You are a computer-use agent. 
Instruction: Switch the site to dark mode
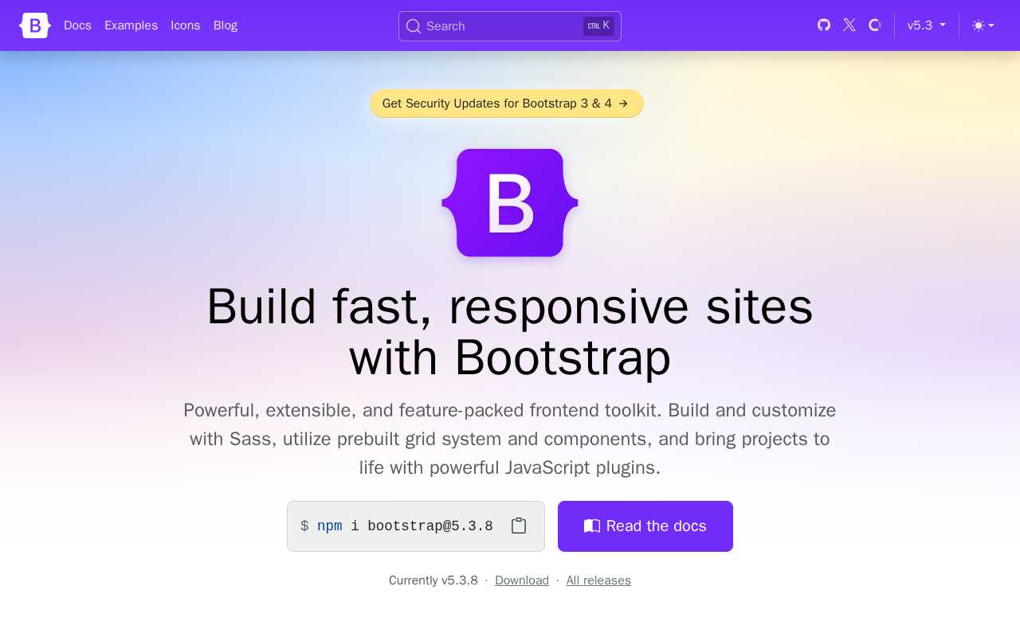(x=983, y=25)
